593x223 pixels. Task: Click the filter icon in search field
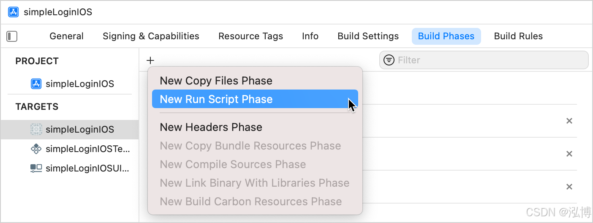(389, 60)
